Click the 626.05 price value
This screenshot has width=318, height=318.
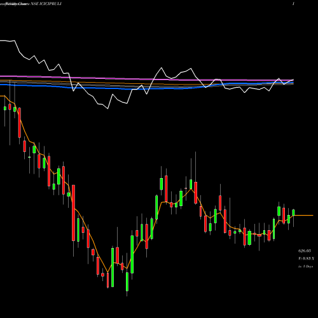coord(305,251)
